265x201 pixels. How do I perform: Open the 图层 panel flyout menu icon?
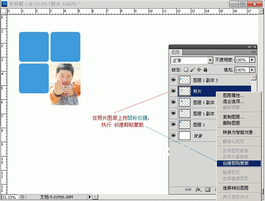click(x=253, y=52)
